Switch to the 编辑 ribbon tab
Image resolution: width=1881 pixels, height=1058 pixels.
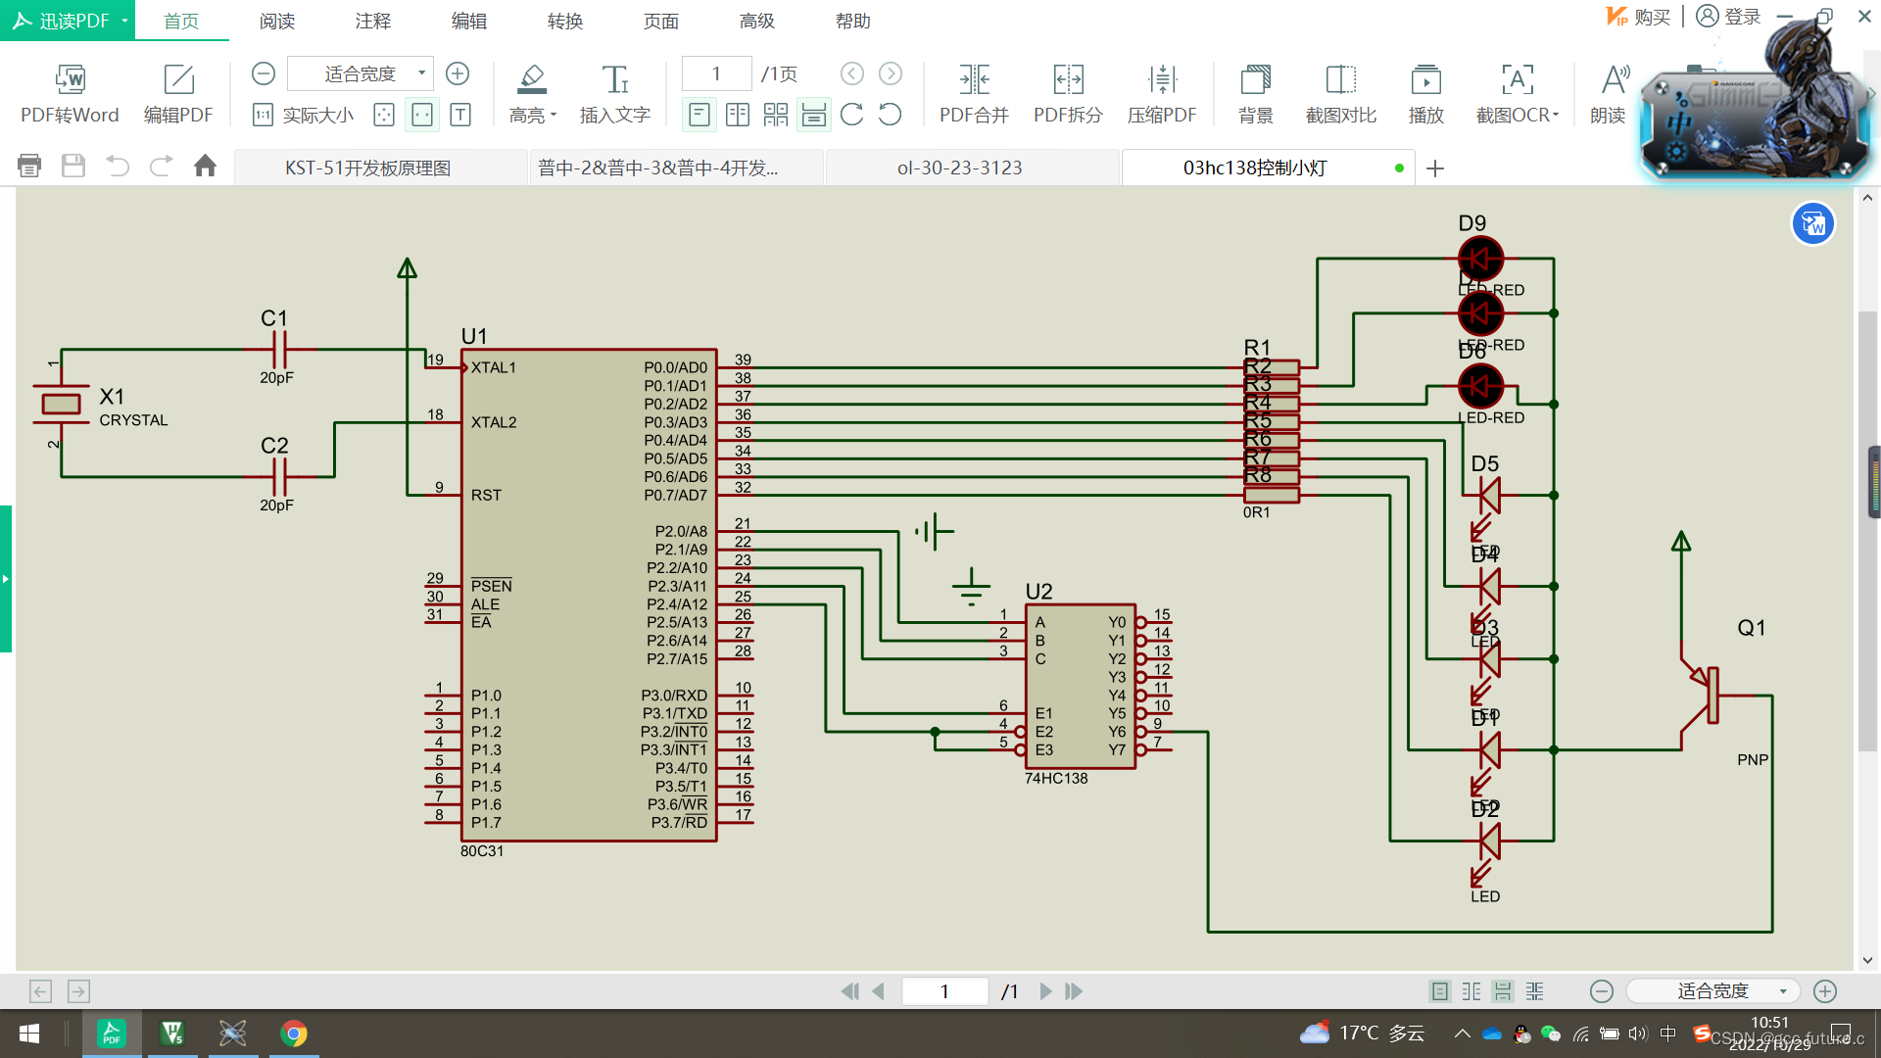pyautogui.click(x=469, y=21)
